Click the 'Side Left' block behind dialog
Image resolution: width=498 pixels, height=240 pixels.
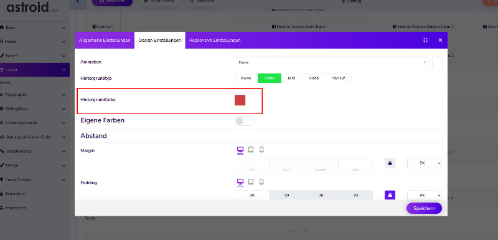(102, 27)
